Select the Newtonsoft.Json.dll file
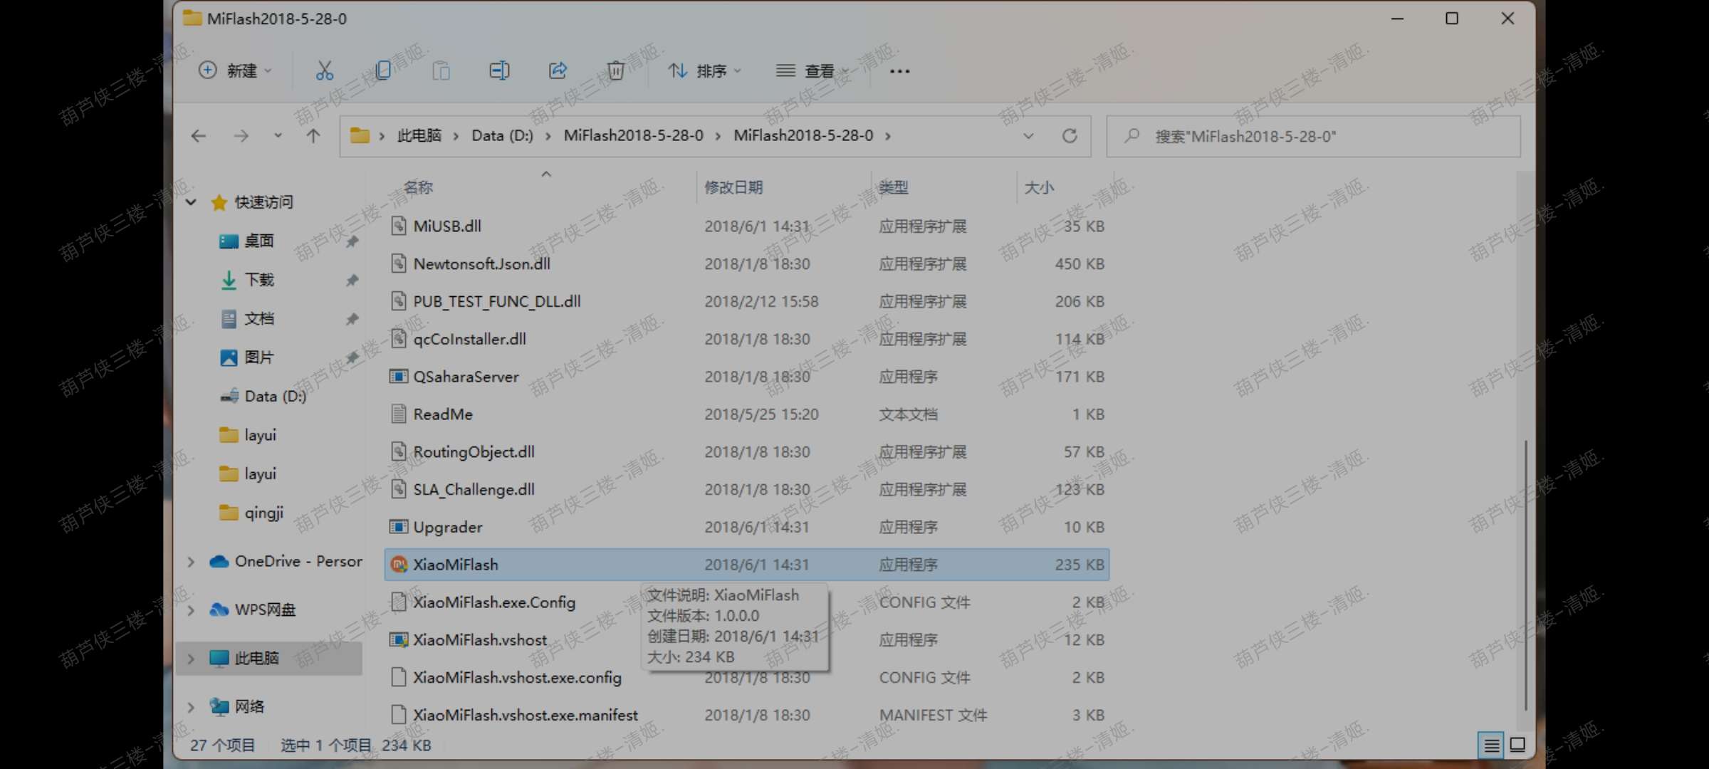The width and height of the screenshot is (1709, 769). click(x=746, y=263)
